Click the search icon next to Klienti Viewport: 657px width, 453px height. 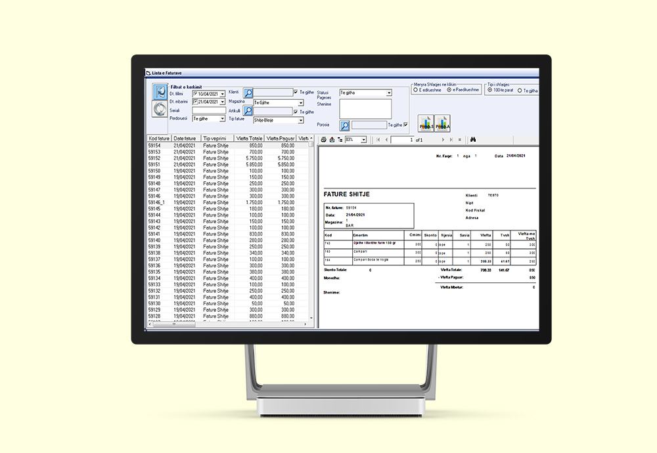click(248, 93)
